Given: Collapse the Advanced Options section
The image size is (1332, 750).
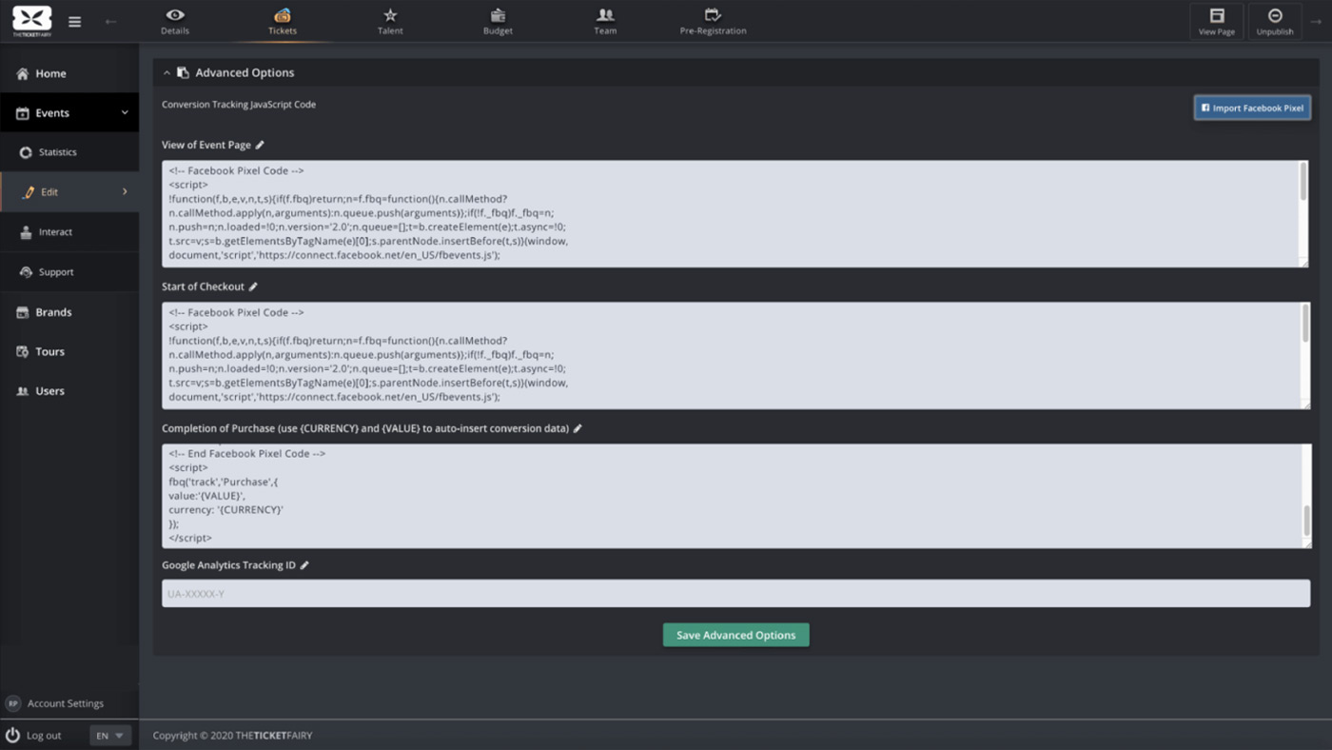Looking at the screenshot, I should (x=166, y=72).
